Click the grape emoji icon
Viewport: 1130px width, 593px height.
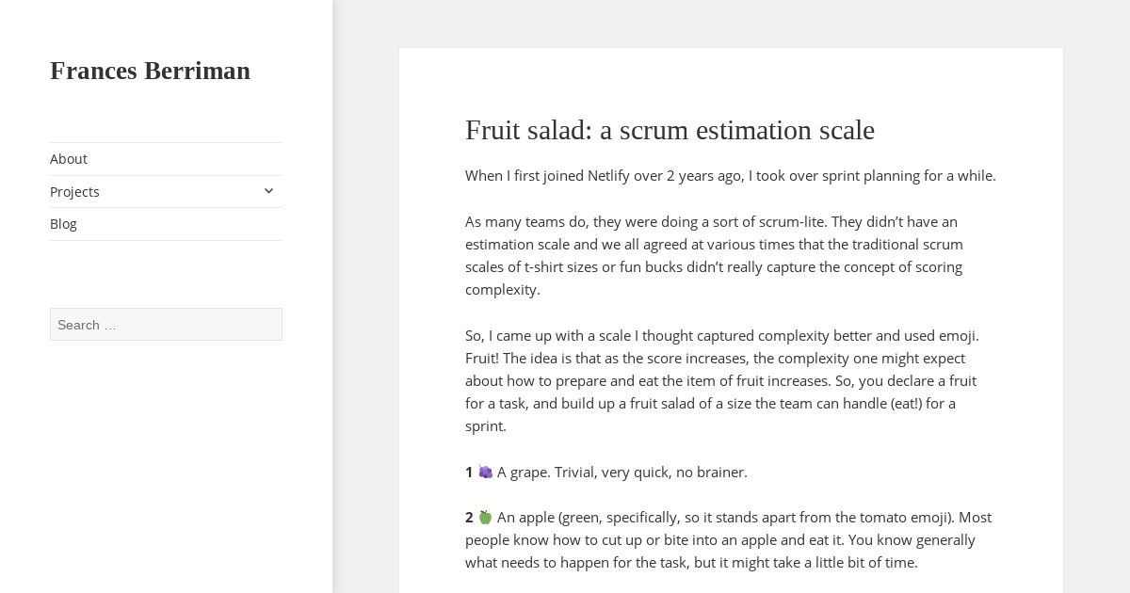pyautogui.click(x=485, y=472)
